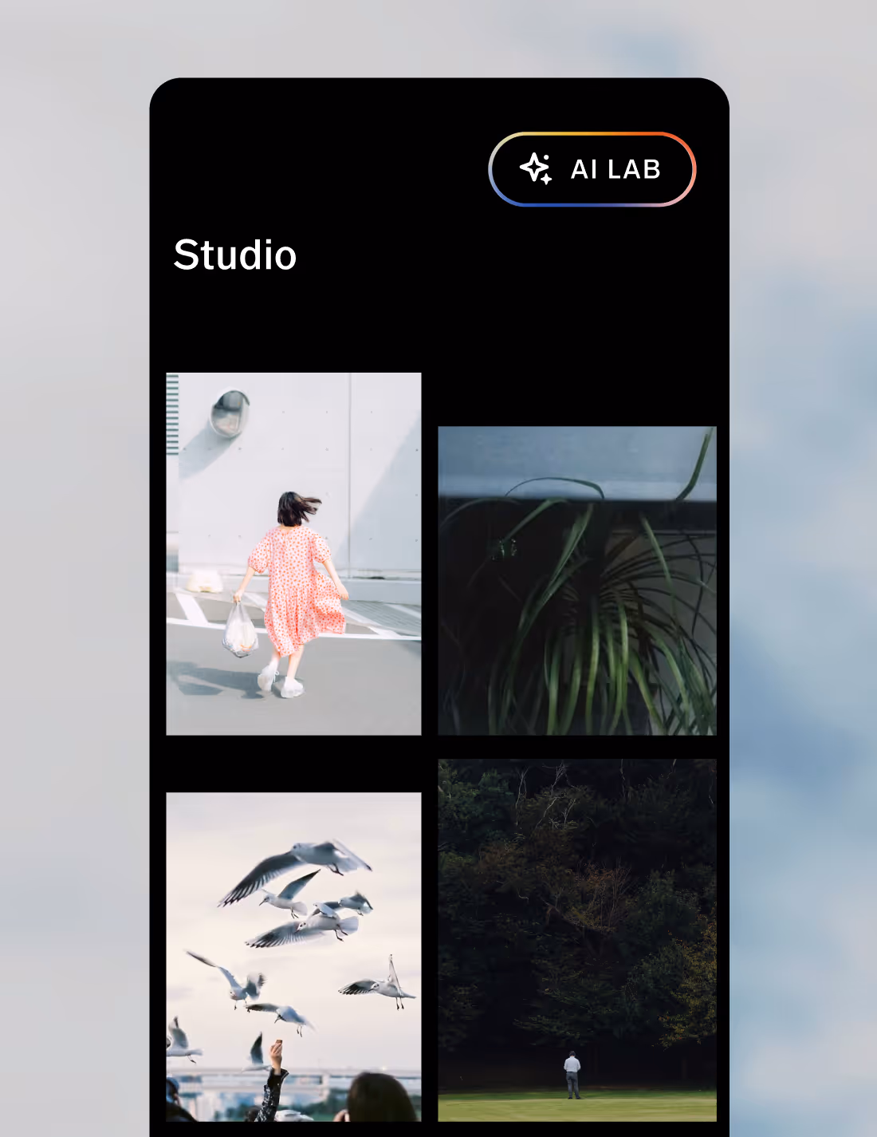Tap the Studio section title
877x1137 pixels.
tap(235, 255)
